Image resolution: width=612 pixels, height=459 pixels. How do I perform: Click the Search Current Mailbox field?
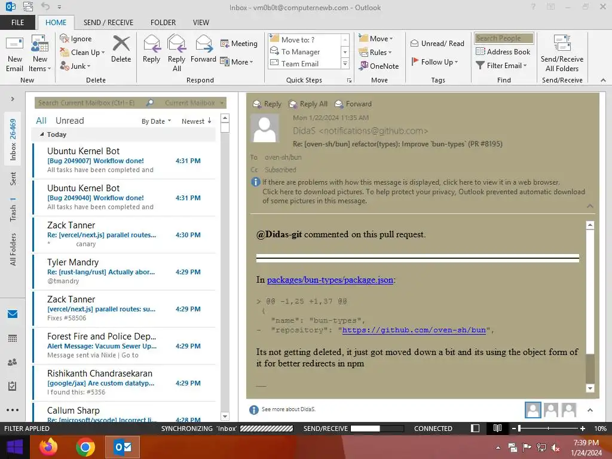coord(91,103)
